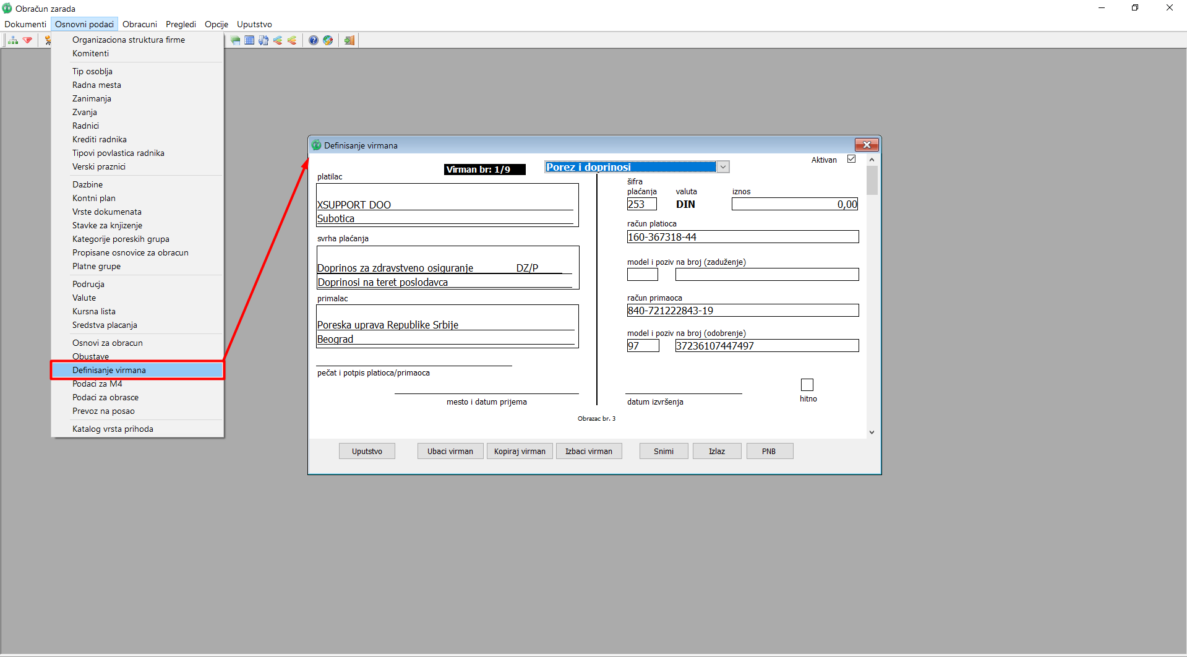This screenshot has width=1187, height=657.
Task: Click the iznos amount input field
Action: (x=794, y=204)
